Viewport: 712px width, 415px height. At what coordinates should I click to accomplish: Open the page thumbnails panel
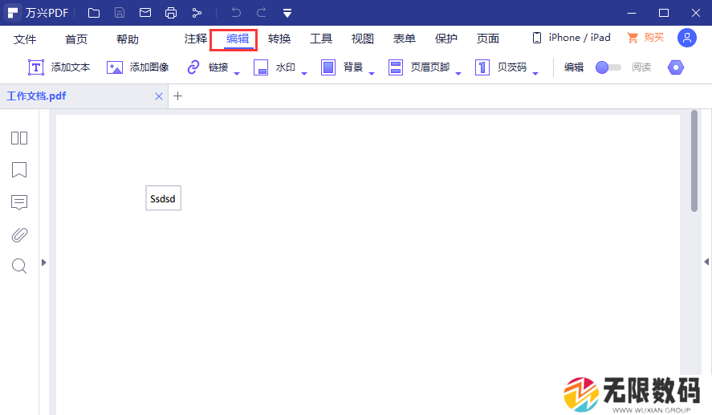pyautogui.click(x=19, y=138)
